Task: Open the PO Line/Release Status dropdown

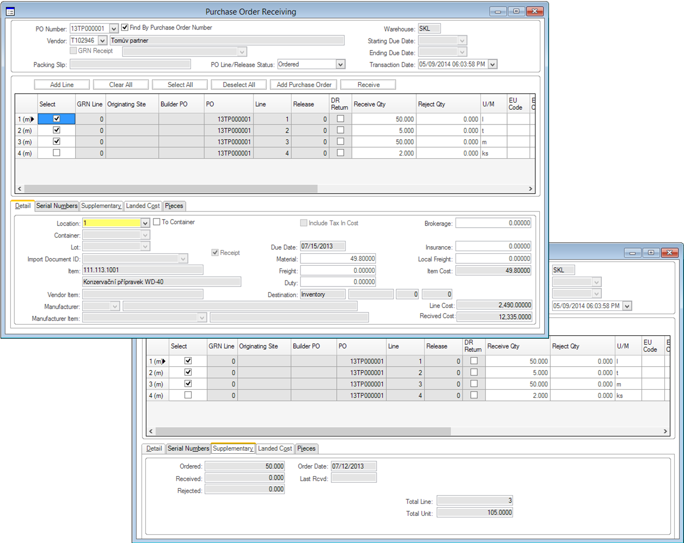Action: [x=341, y=64]
